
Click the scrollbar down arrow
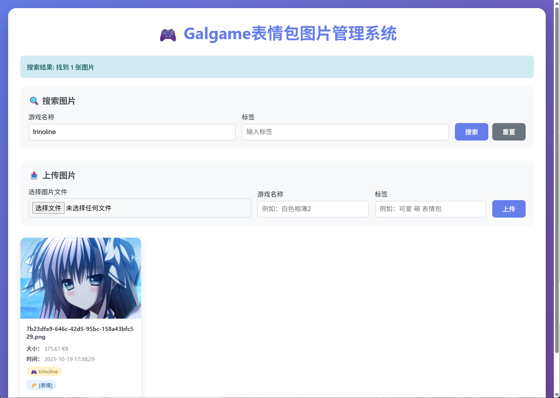[x=557, y=395]
